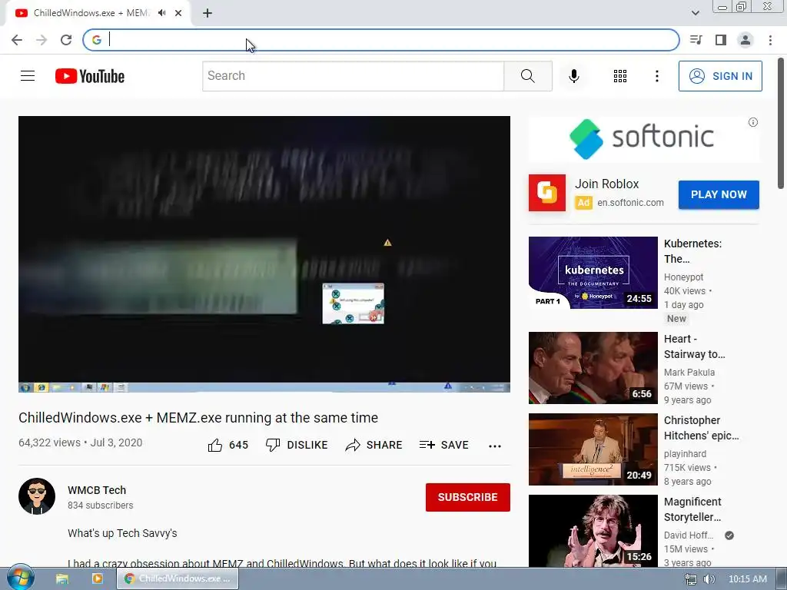Click the 10:15 AM clock
The image size is (787, 590).
(747, 579)
